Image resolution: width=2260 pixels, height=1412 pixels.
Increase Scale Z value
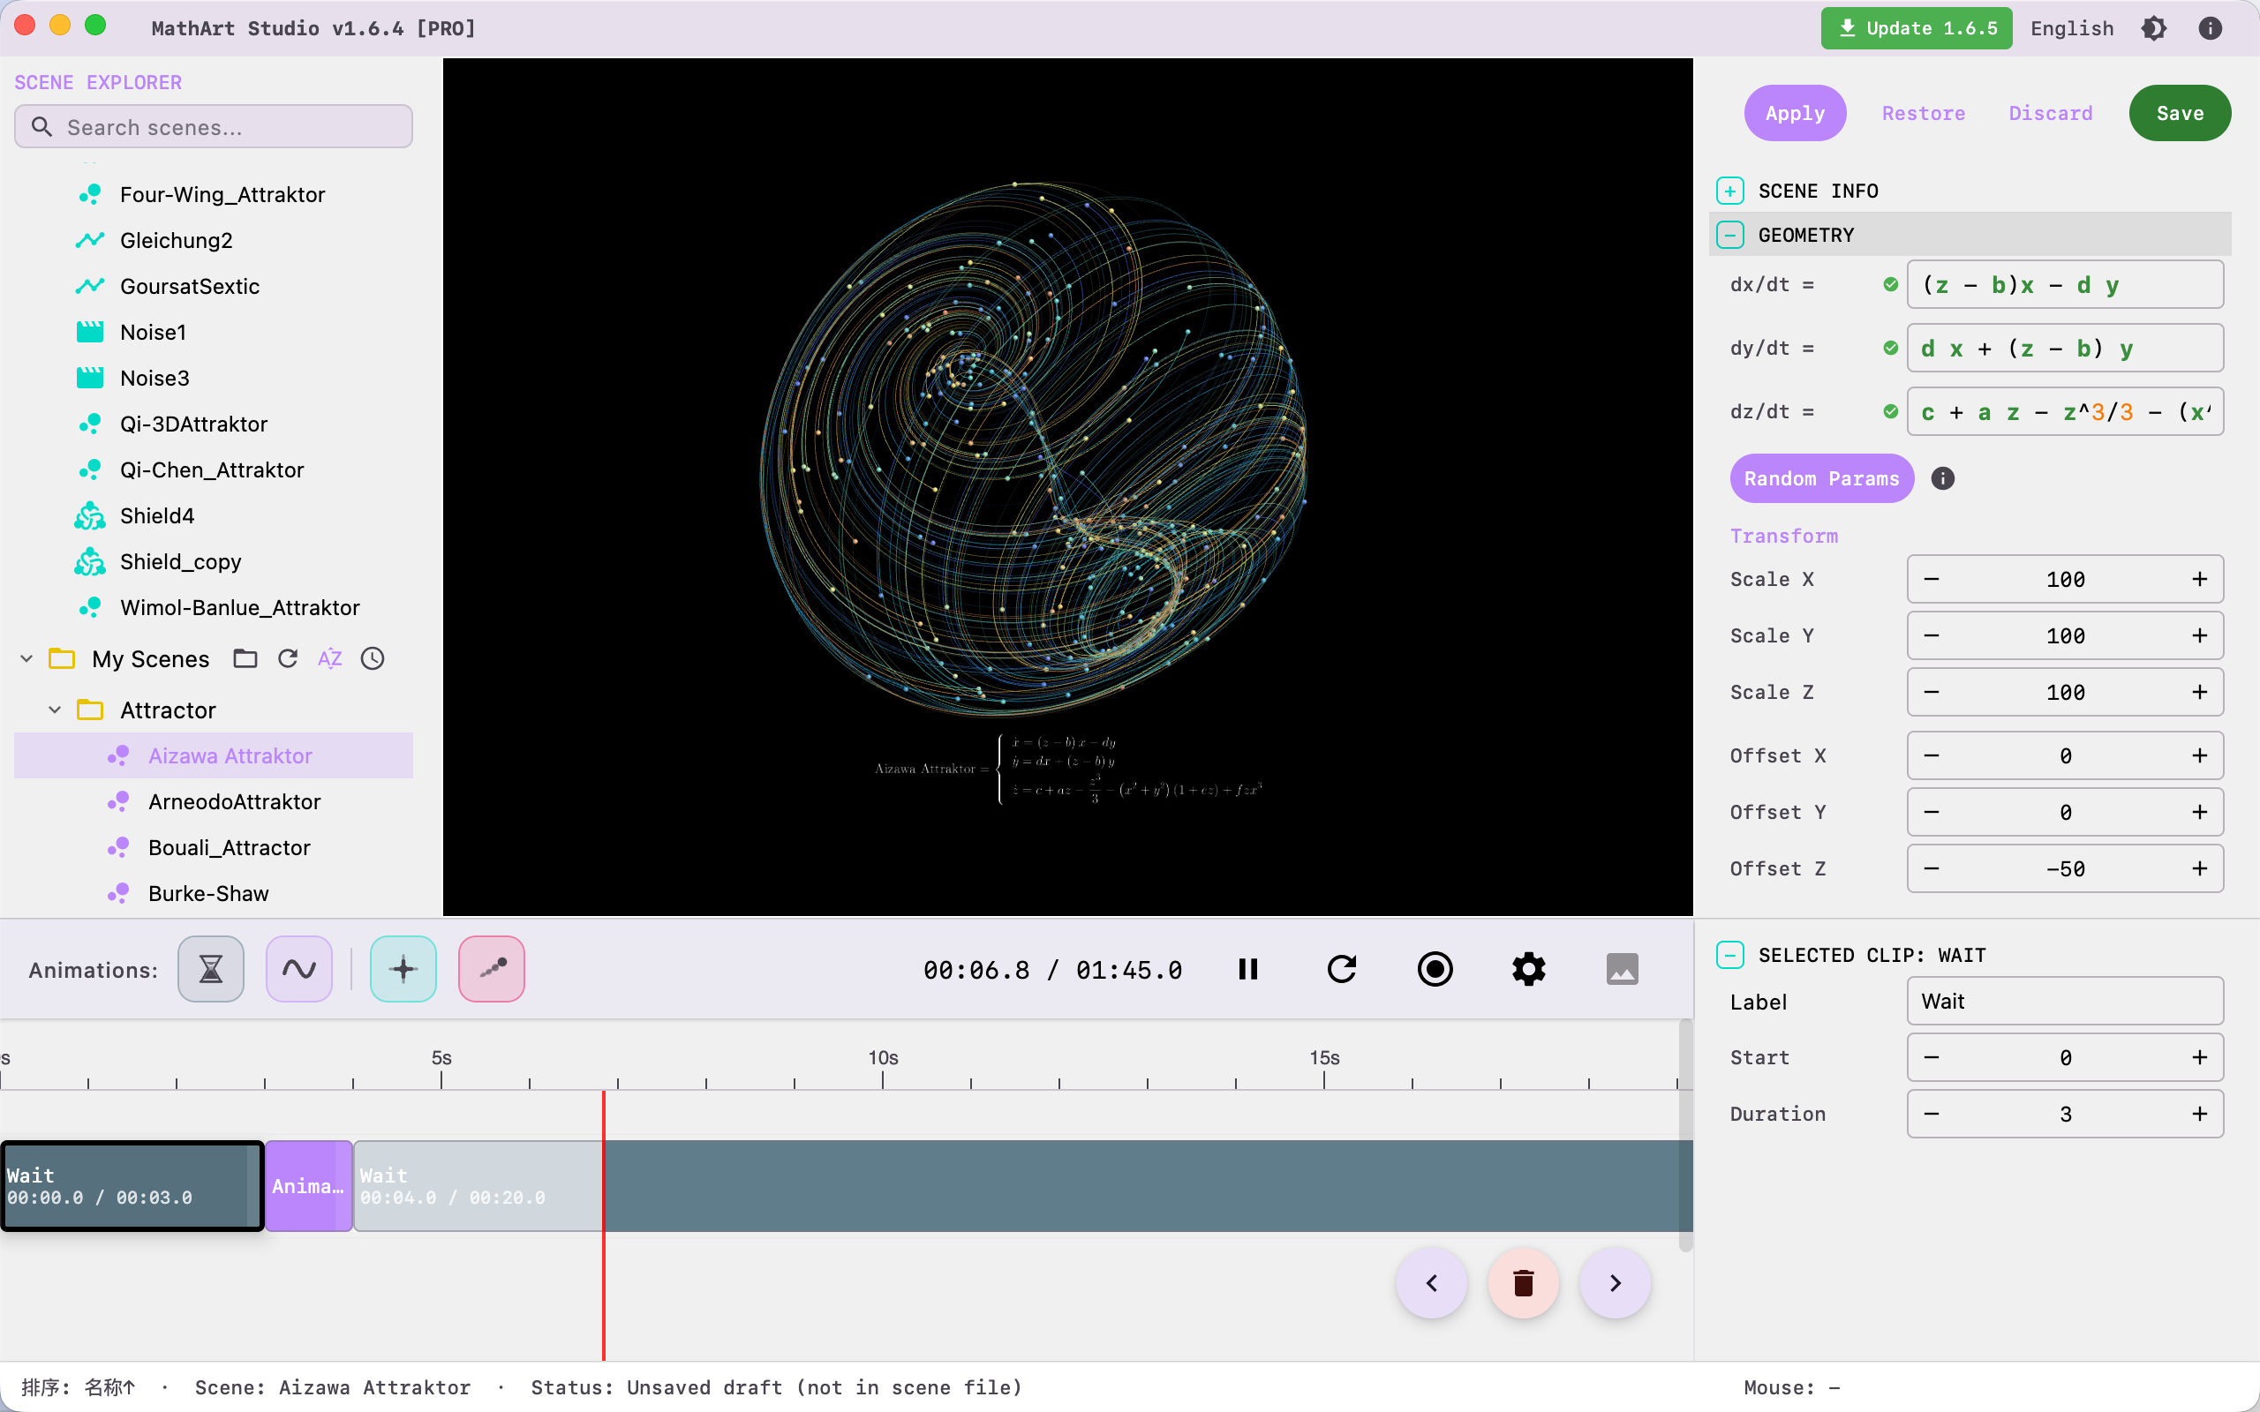tap(2199, 692)
